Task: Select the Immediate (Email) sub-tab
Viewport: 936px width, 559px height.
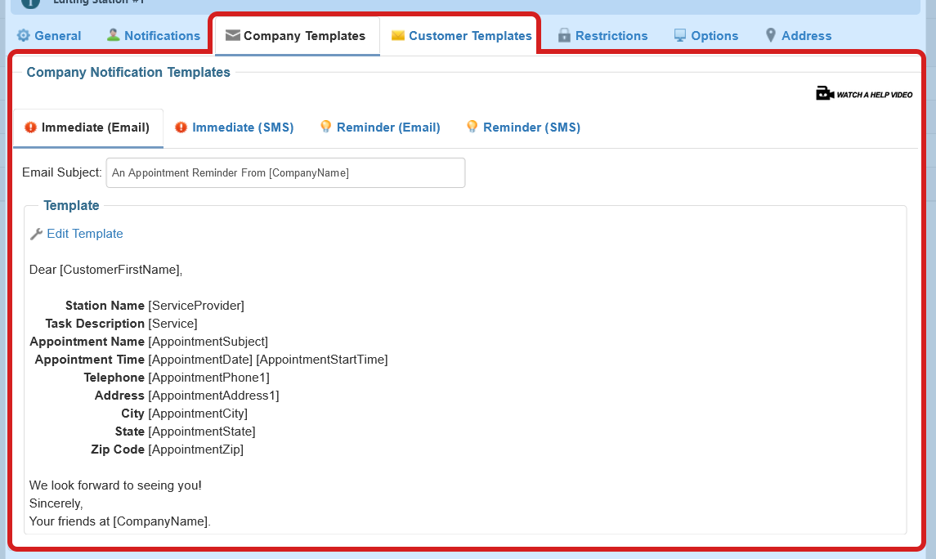Action: [x=95, y=127]
